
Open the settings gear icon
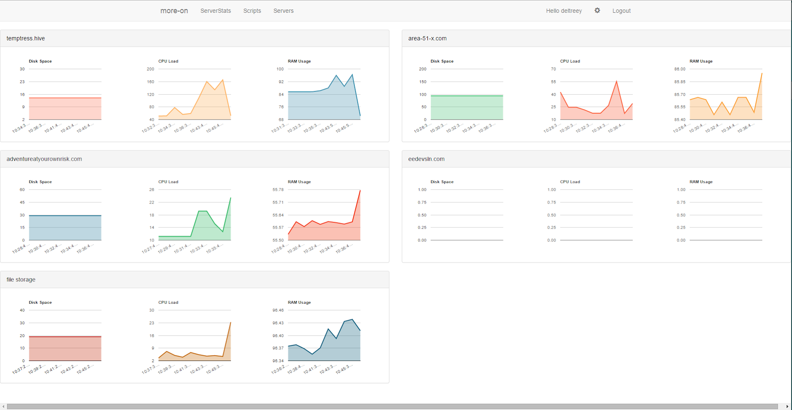coord(597,11)
